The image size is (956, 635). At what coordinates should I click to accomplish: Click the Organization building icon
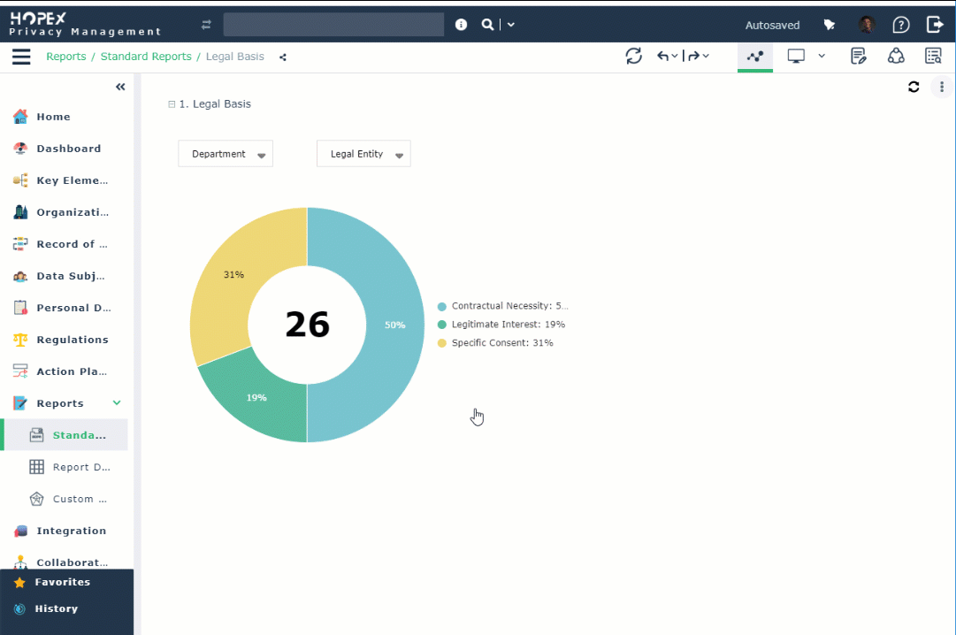pyautogui.click(x=20, y=211)
